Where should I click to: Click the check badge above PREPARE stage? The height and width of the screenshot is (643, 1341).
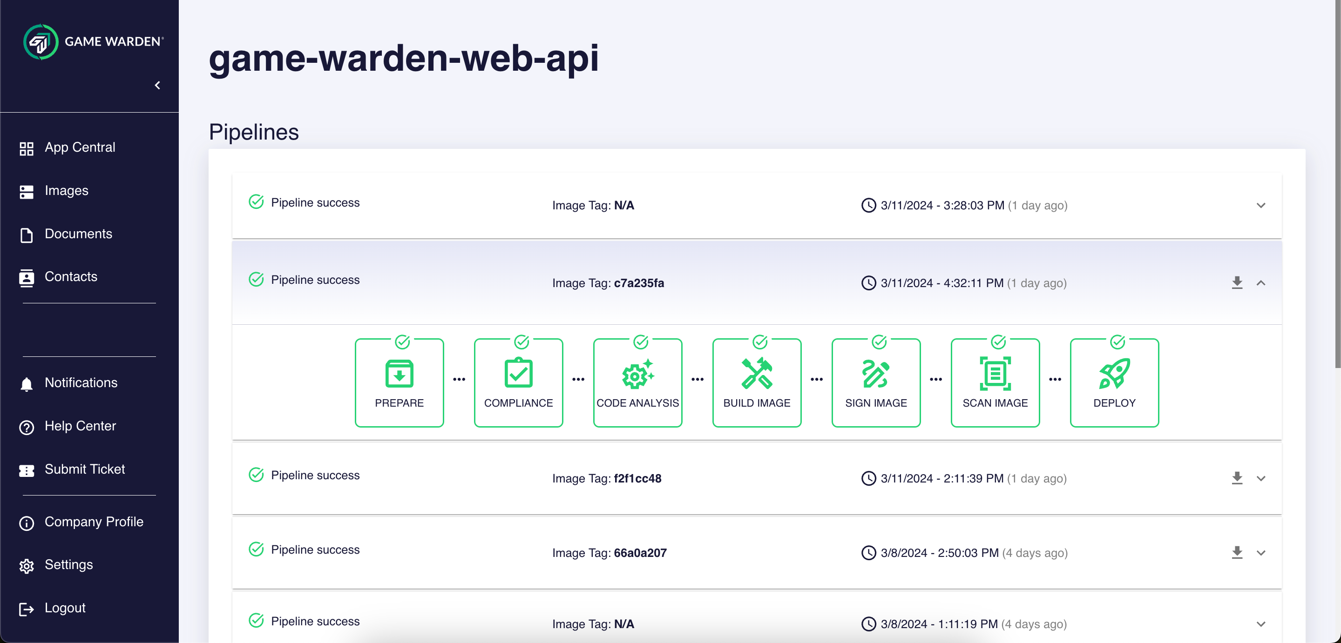click(402, 342)
